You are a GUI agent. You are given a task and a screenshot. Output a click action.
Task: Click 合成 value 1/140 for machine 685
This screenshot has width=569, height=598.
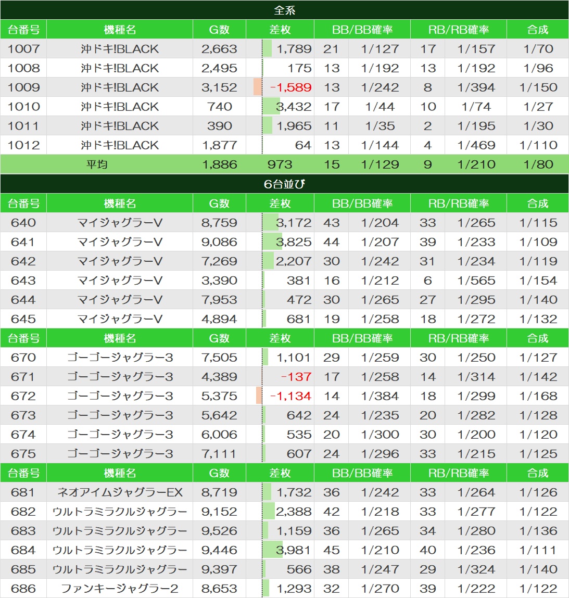tap(538, 569)
